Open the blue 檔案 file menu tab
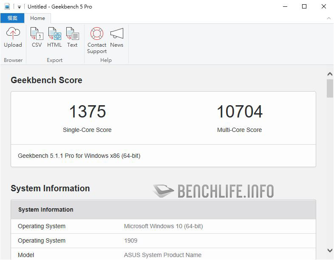Screen dimensions: 334x260 [12, 18]
